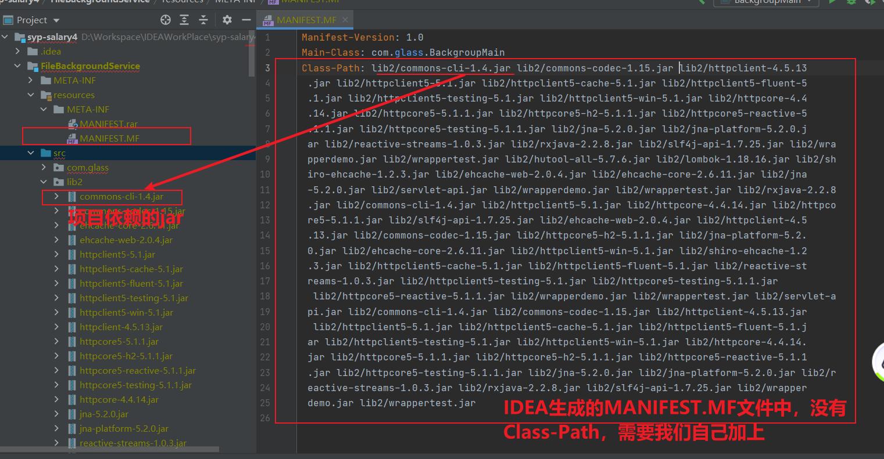
Task: Select the com.glass package label
Action: click(x=88, y=168)
